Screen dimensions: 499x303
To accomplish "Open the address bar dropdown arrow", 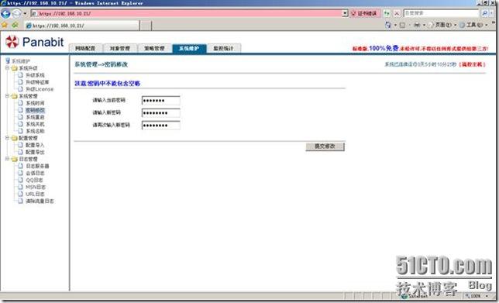I will [346, 13].
